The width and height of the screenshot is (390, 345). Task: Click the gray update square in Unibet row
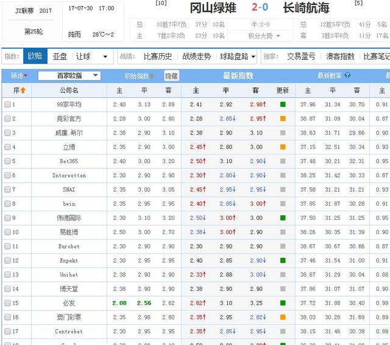pos(283,275)
